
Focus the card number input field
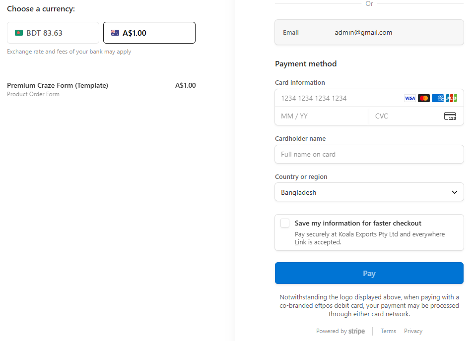point(338,98)
